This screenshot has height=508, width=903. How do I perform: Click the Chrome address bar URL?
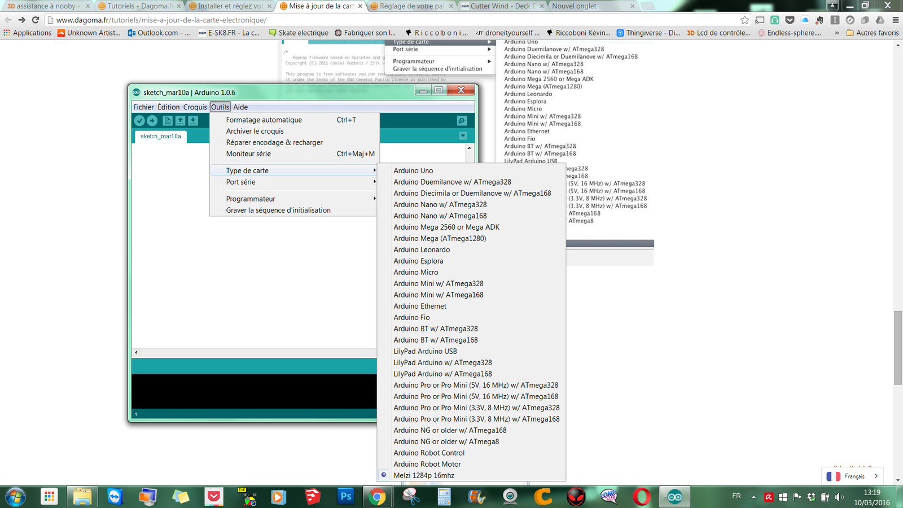click(161, 20)
